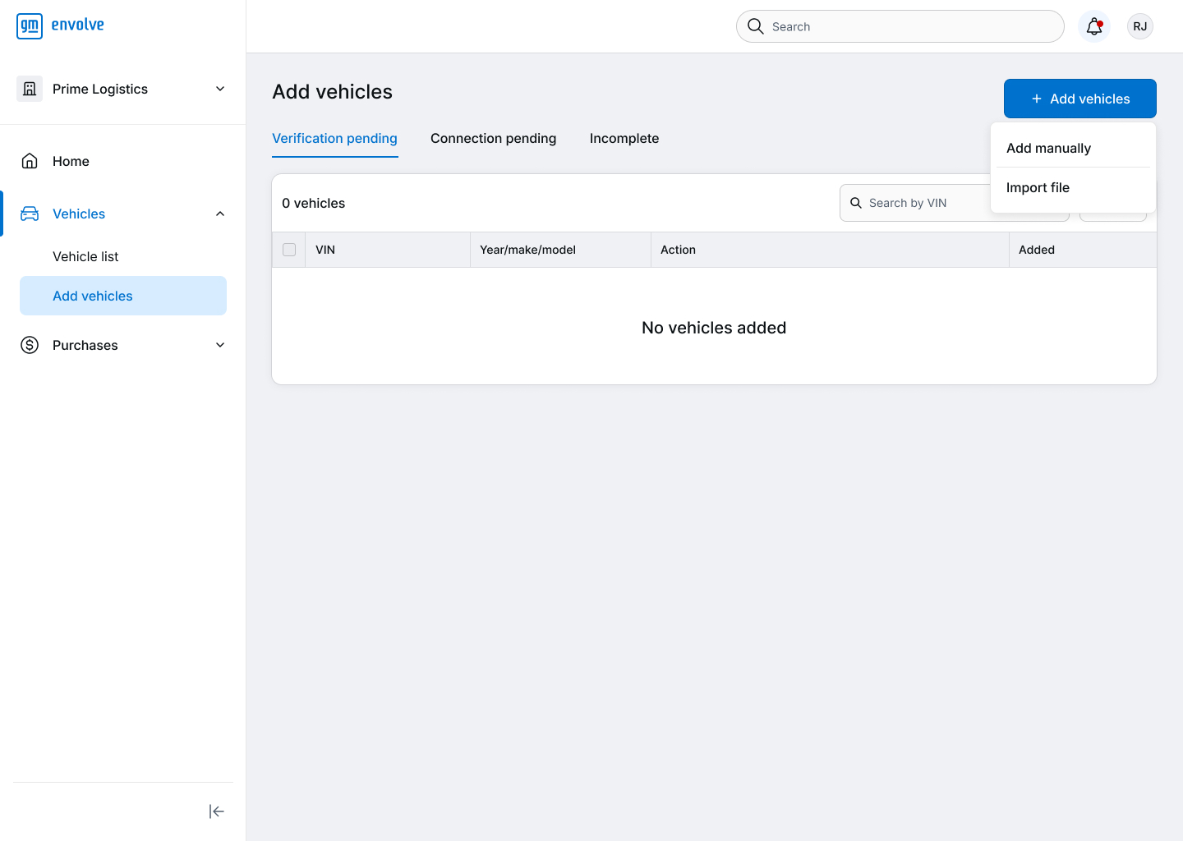1183x841 pixels.
Task: Expand the Prime Logistics account dropdown
Action: point(220,89)
